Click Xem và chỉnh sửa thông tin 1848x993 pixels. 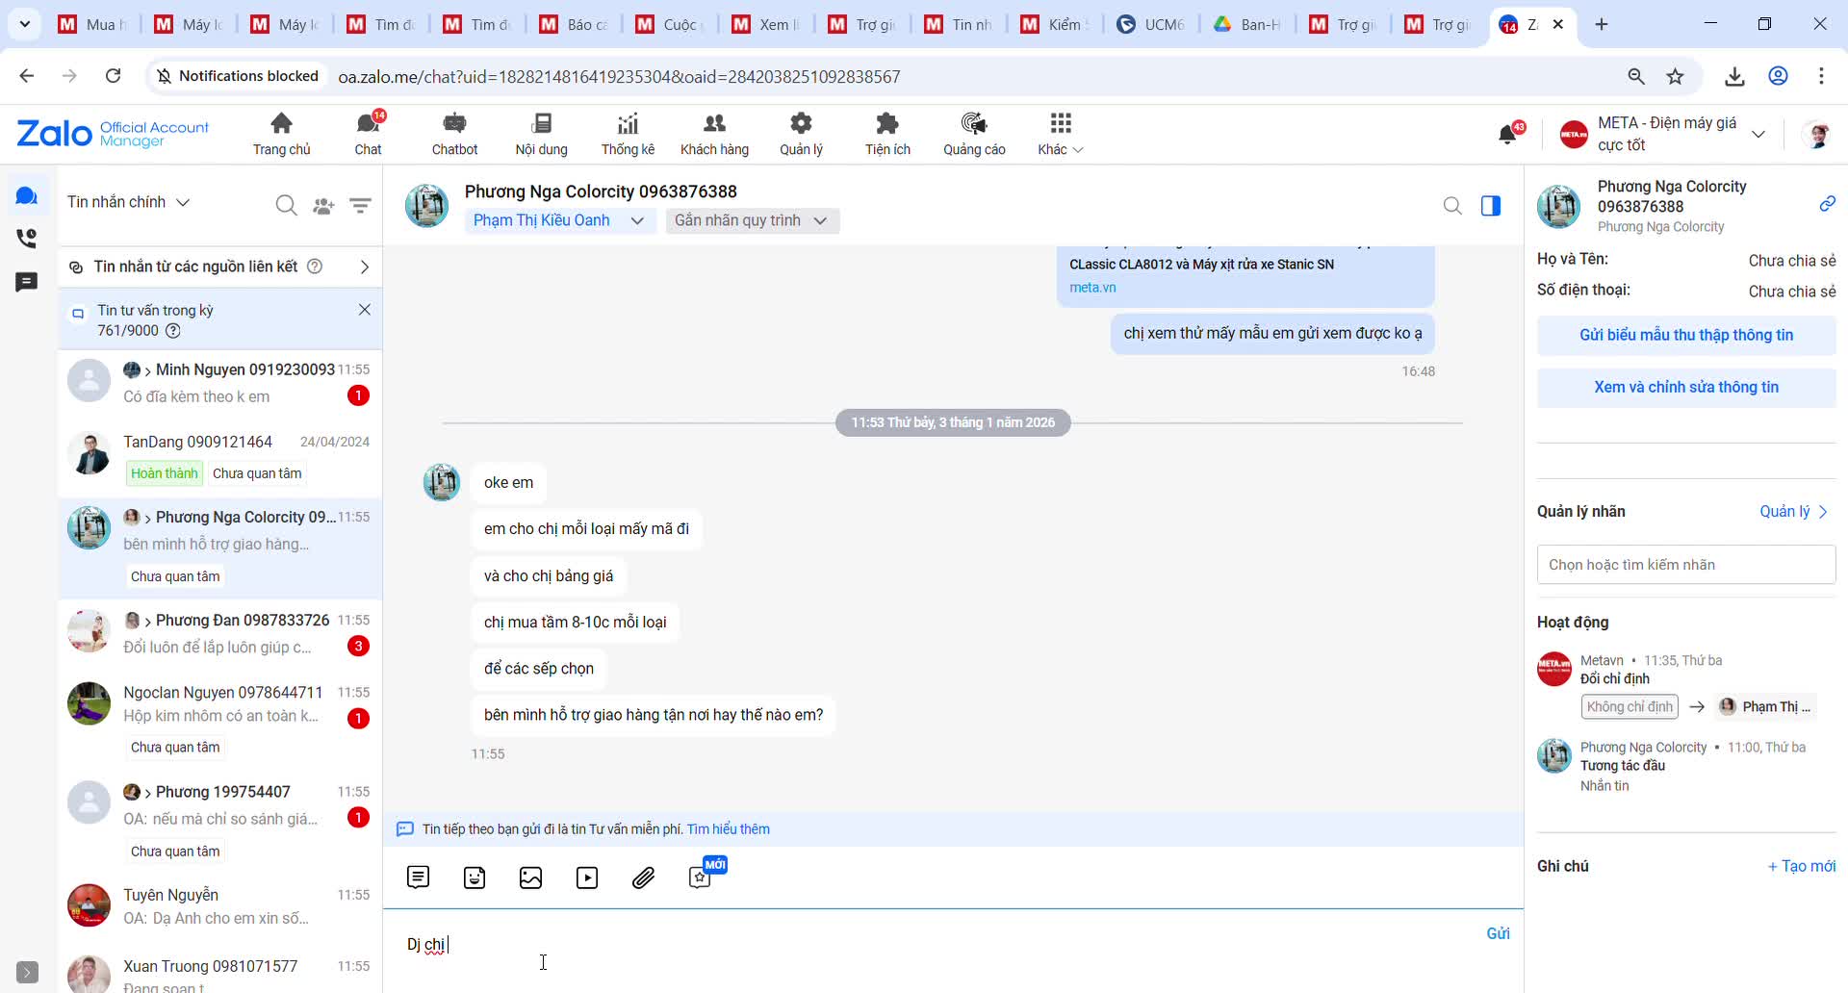click(x=1686, y=387)
